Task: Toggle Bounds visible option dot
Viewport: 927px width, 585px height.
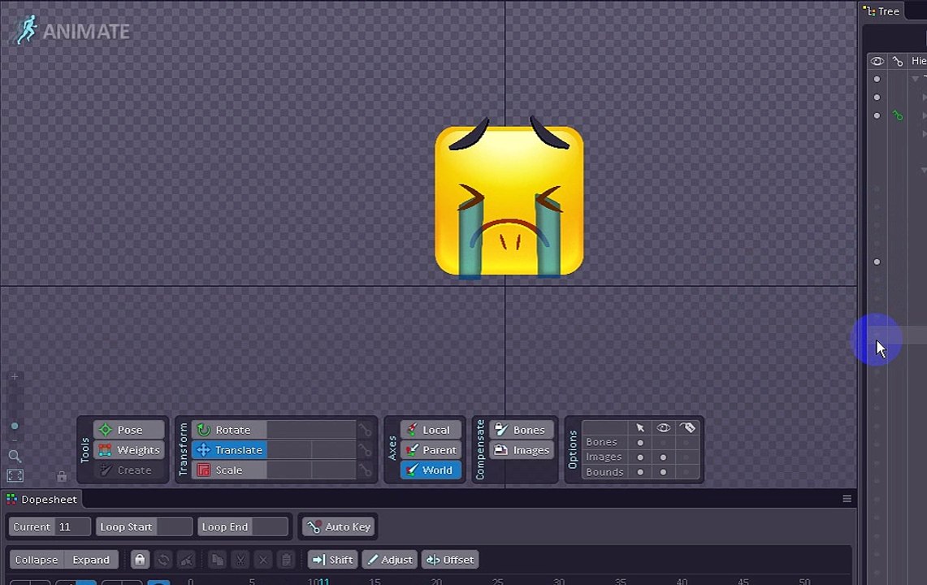Action: [663, 472]
